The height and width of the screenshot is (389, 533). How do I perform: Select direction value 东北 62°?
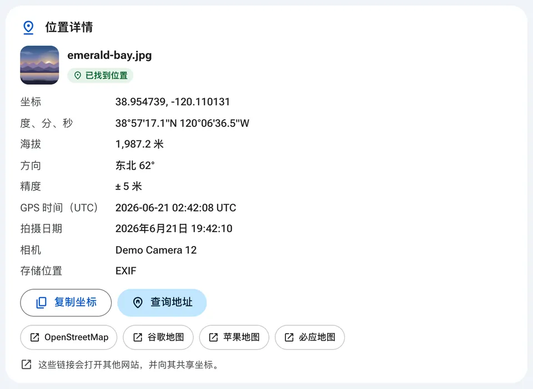[x=135, y=166]
